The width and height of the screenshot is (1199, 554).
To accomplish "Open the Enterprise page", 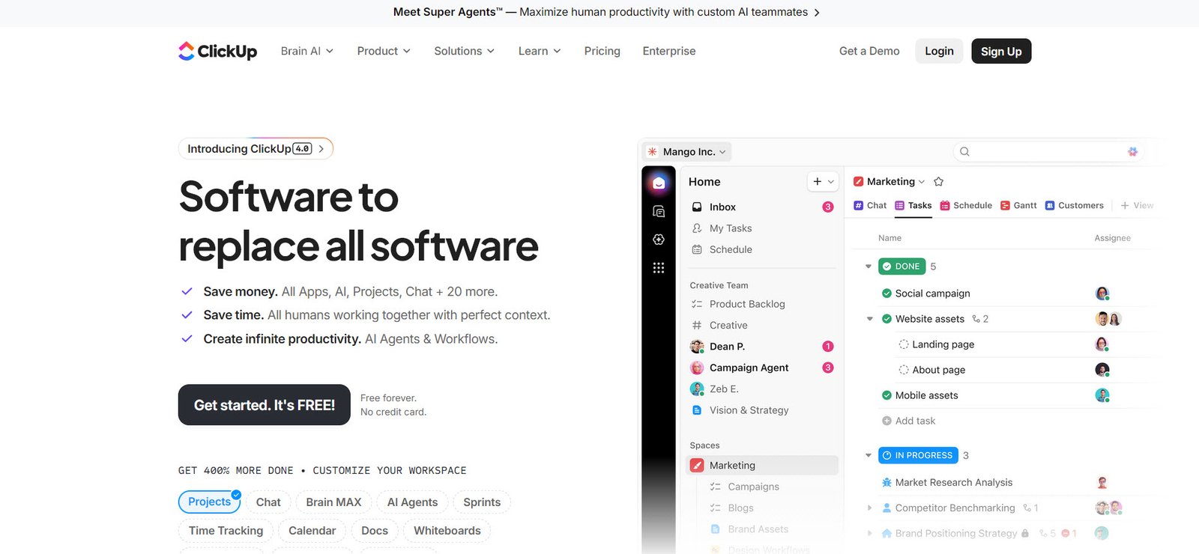I will 669,51.
